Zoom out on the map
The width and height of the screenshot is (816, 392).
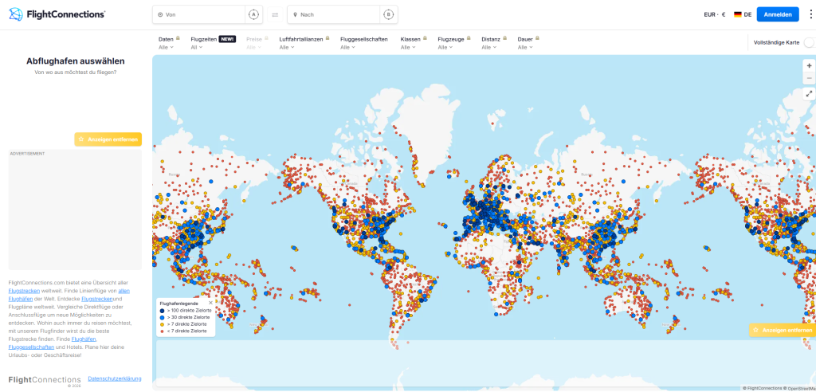tap(809, 78)
